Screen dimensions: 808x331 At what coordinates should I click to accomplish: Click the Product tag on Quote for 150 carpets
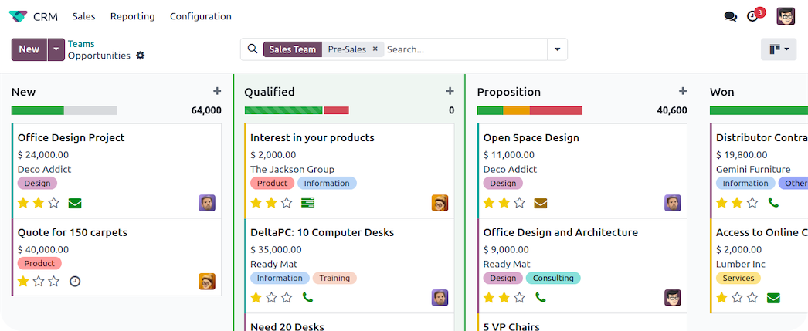[x=39, y=264]
